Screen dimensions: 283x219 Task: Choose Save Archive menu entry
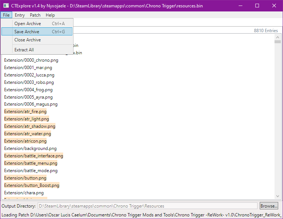pos(37,31)
